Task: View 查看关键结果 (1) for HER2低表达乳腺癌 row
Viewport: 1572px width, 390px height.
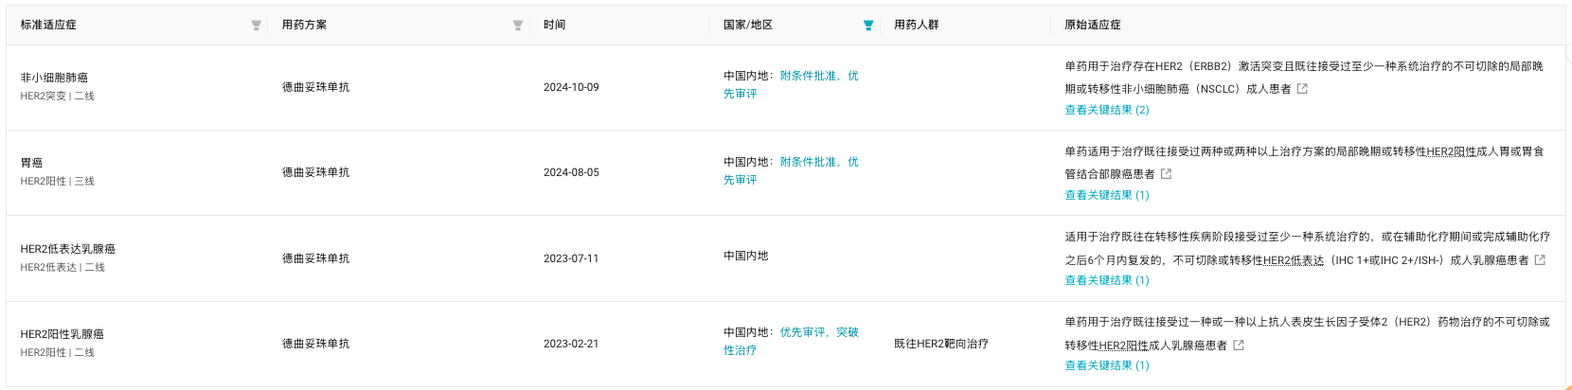Action: coord(1106,280)
